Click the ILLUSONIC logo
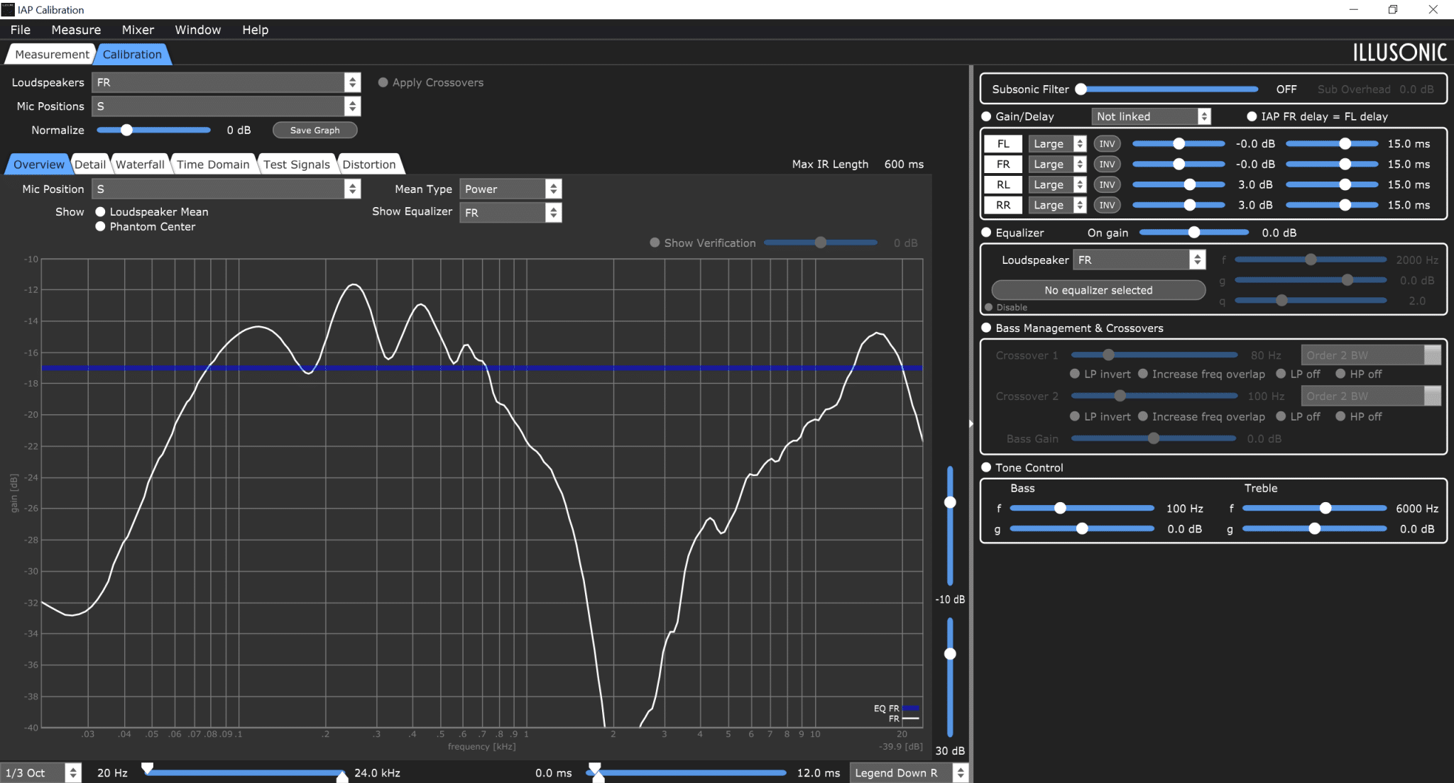 tap(1399, 52)
